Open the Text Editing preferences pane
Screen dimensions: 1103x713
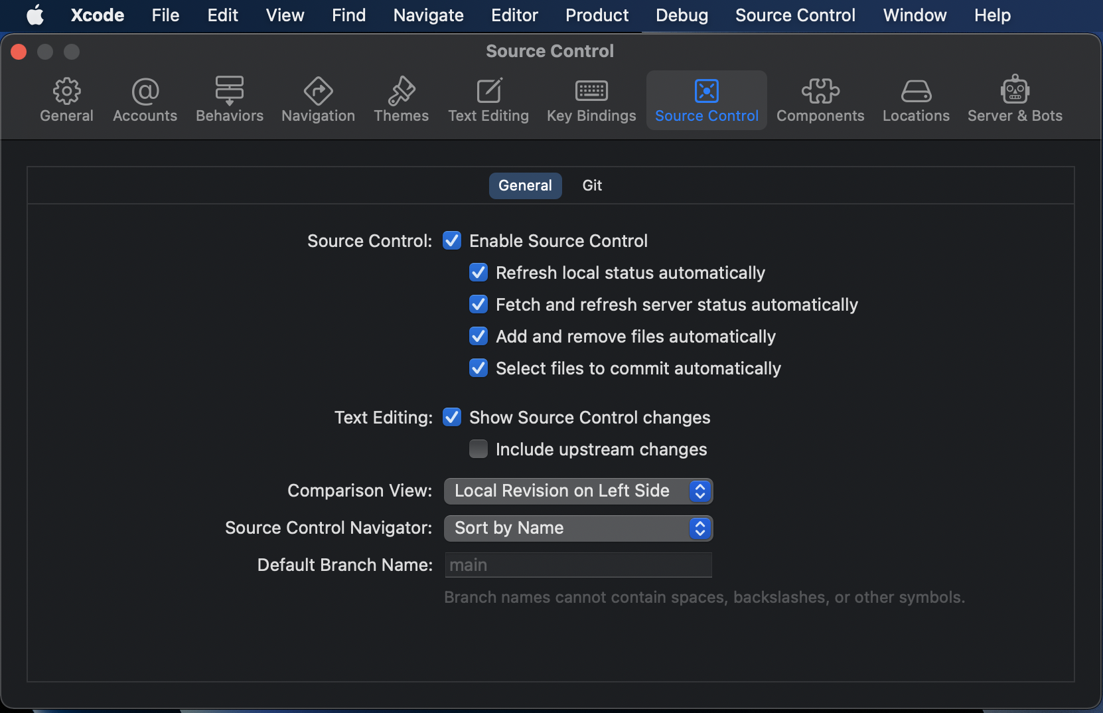pos(488,100)
